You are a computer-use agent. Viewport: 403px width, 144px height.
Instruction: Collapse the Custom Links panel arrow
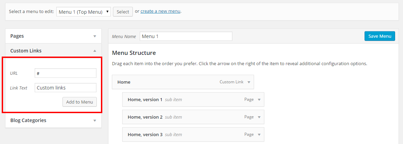click(95, 51)
